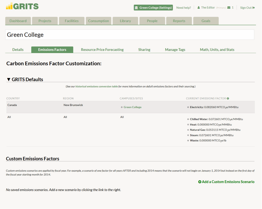Switch to the Projects tab
The image size is (262, 209).
[45, 21]
